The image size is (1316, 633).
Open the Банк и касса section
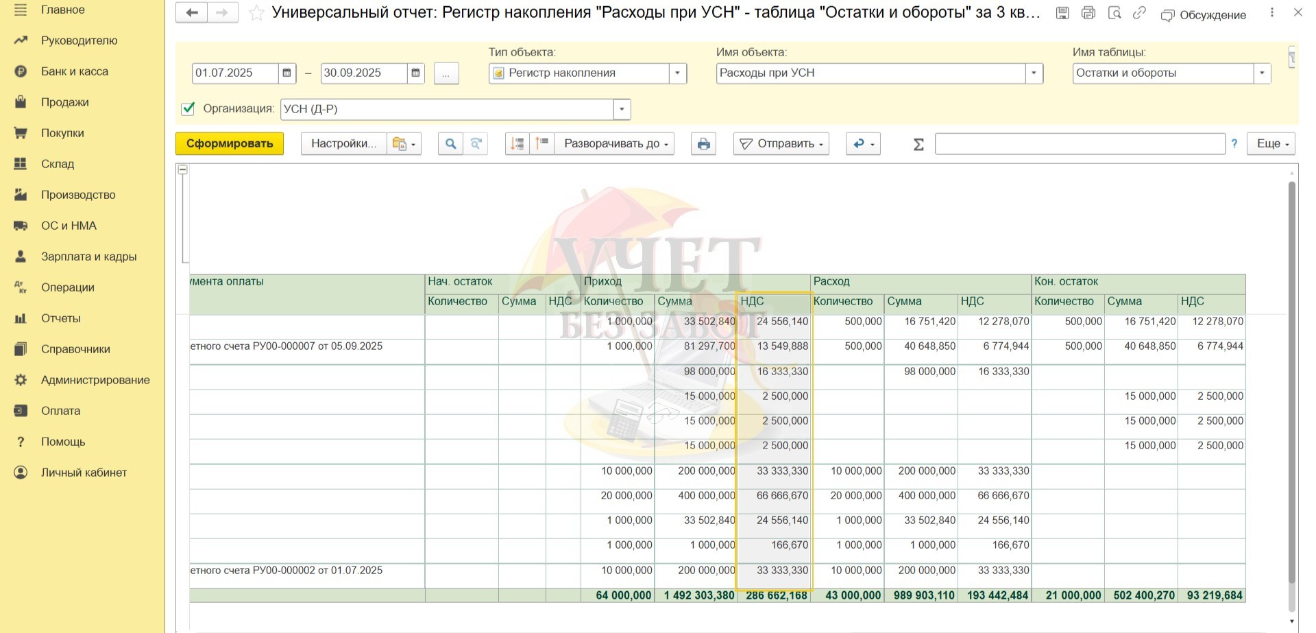coord(74,71)
